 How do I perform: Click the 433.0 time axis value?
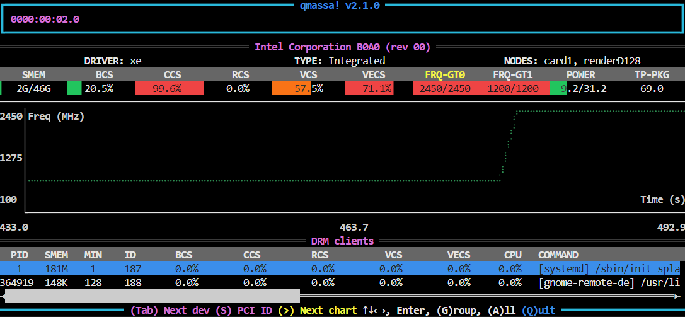coord(14,227)
